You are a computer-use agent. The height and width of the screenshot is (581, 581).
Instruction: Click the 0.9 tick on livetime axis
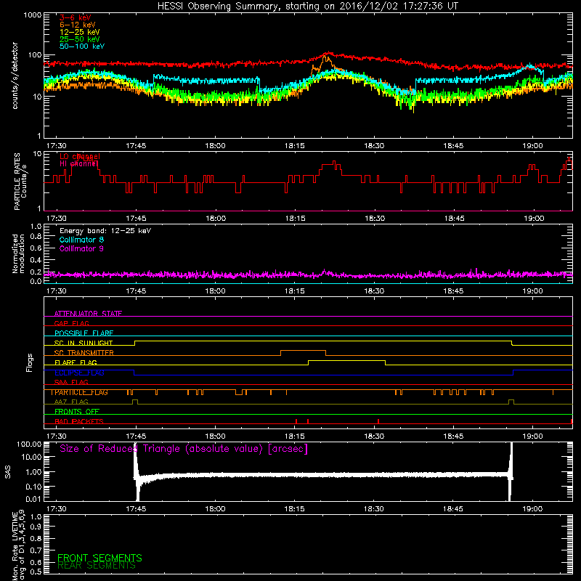tap(36, 527)
